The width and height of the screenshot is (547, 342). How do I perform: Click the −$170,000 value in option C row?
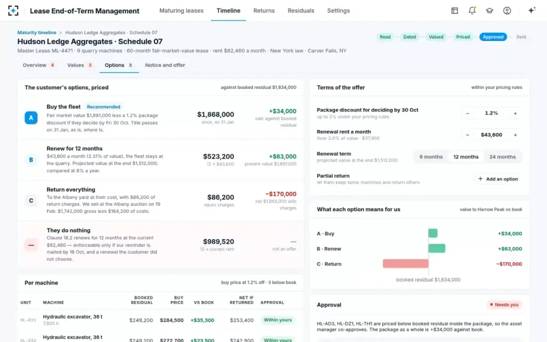tap(281, 194)
